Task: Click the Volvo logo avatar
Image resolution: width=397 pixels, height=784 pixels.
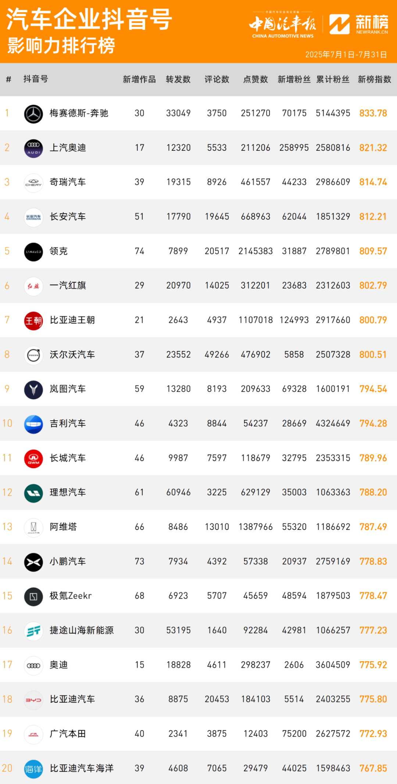Action: pyautogui.click(x=33, y=355)
